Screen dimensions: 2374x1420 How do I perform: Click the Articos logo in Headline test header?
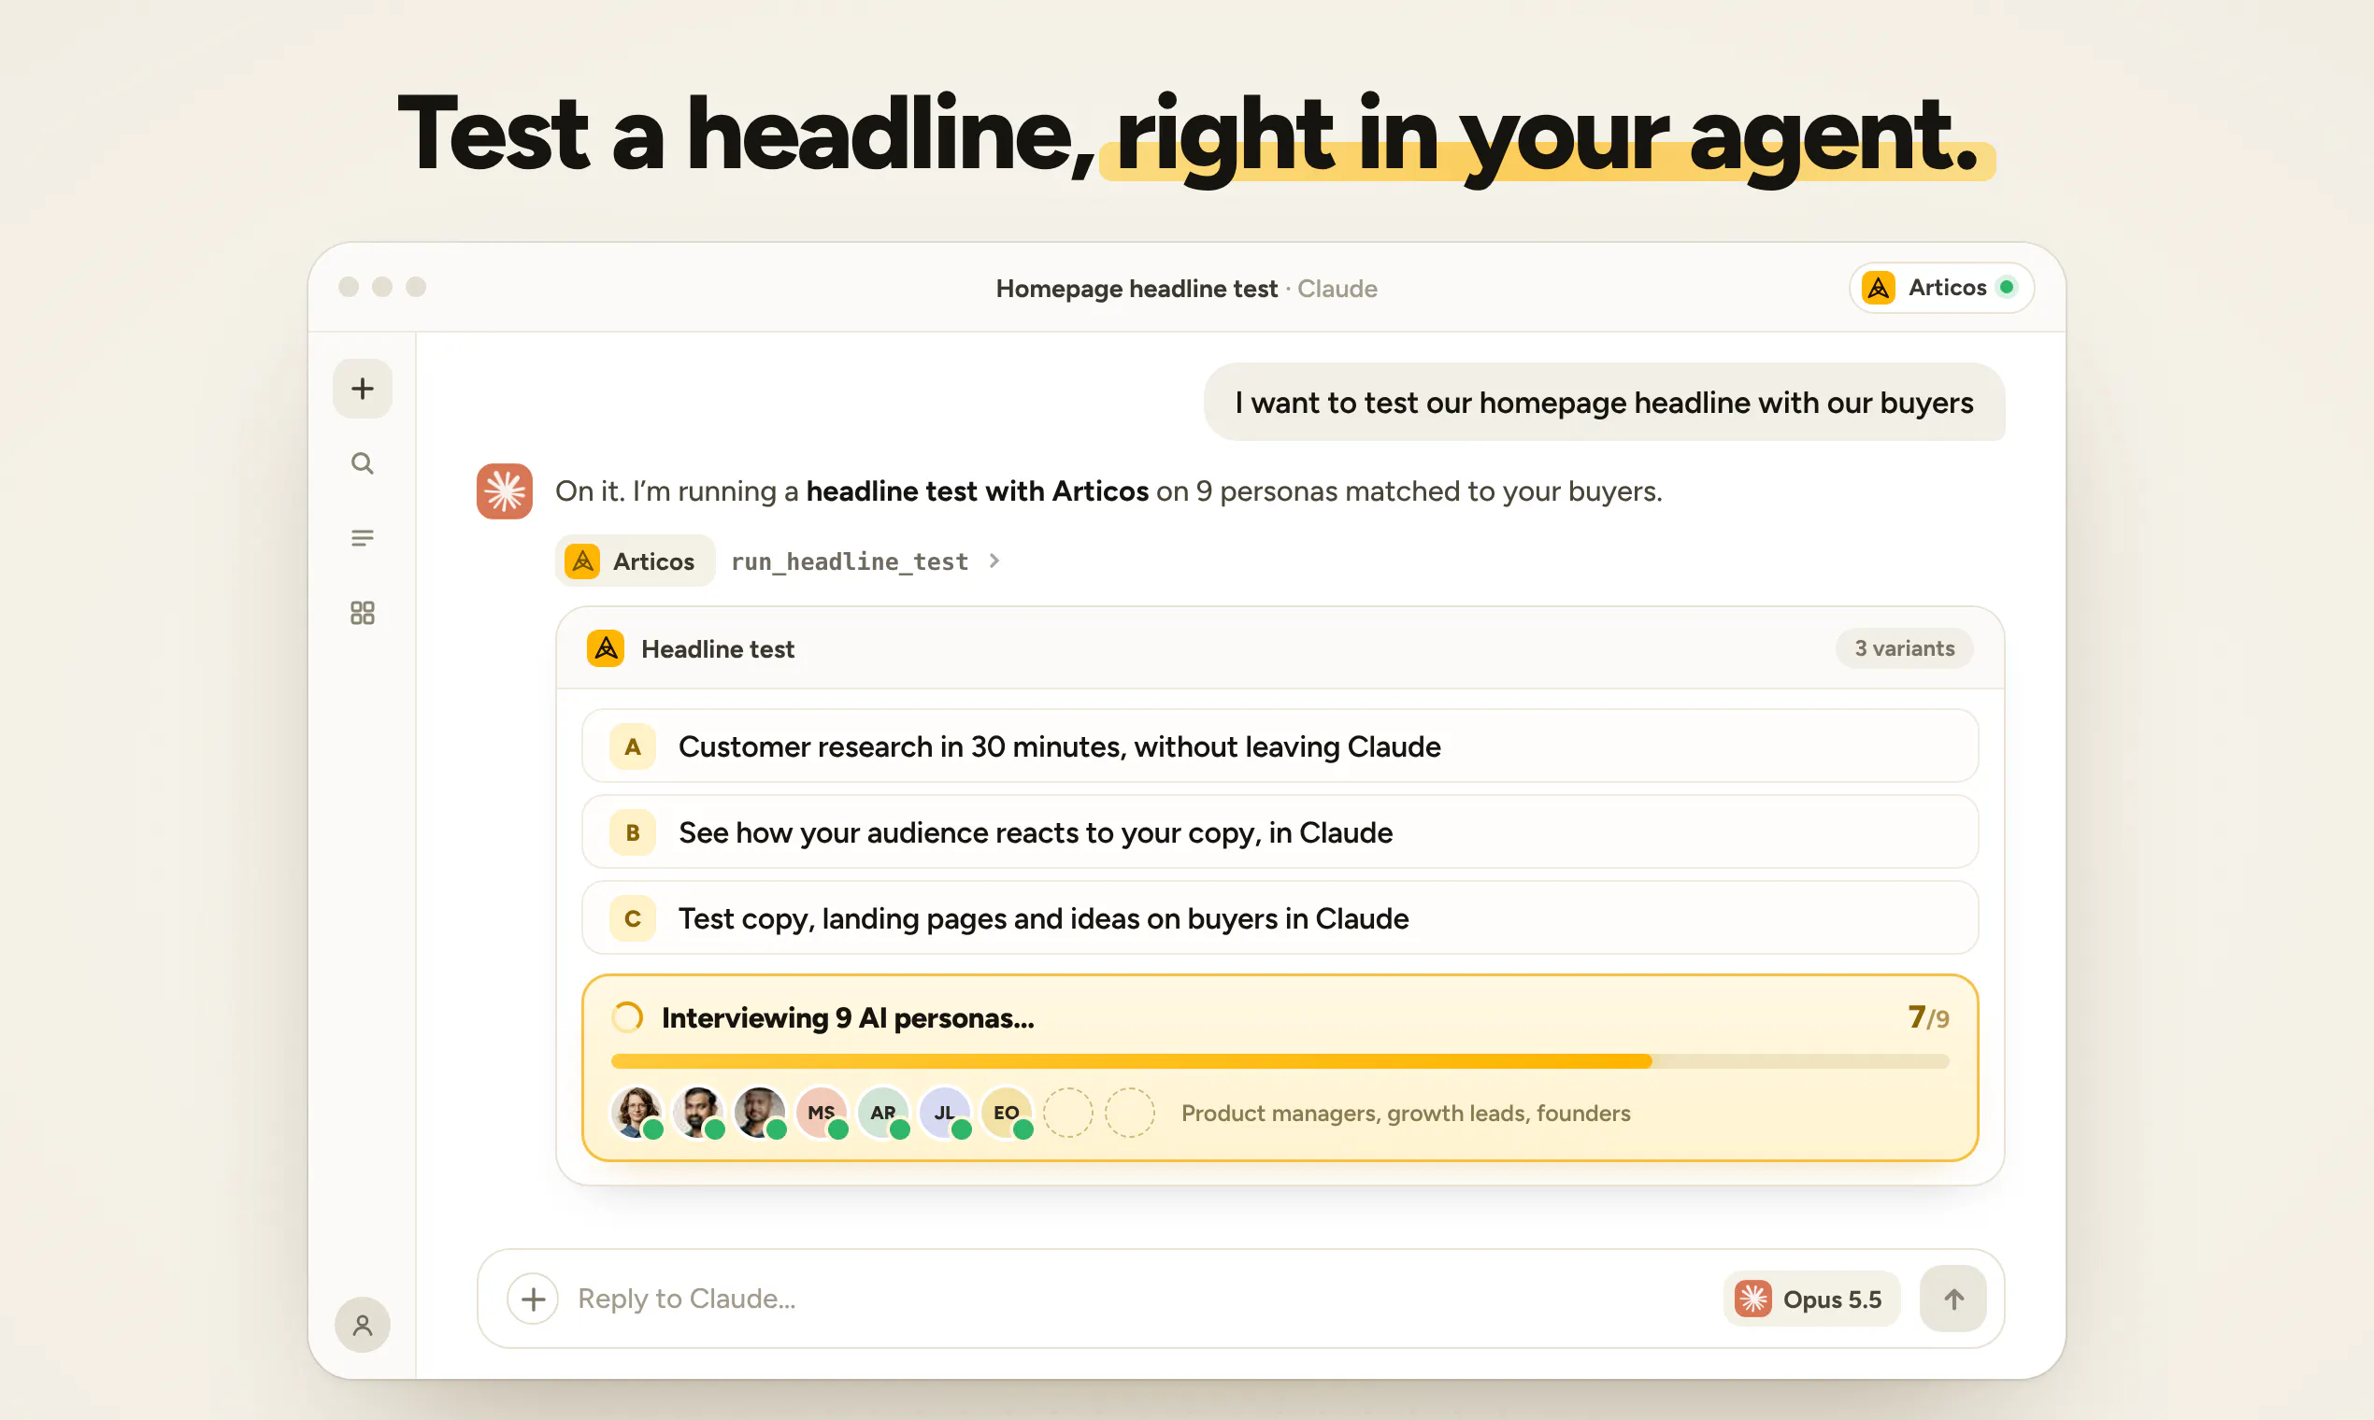(x=605, y=648)
